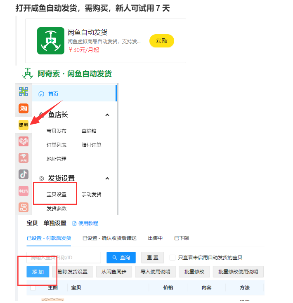Click the 导入使用说明 button
The width and height of the screenshot is (293, 303).
coord(156,272)
